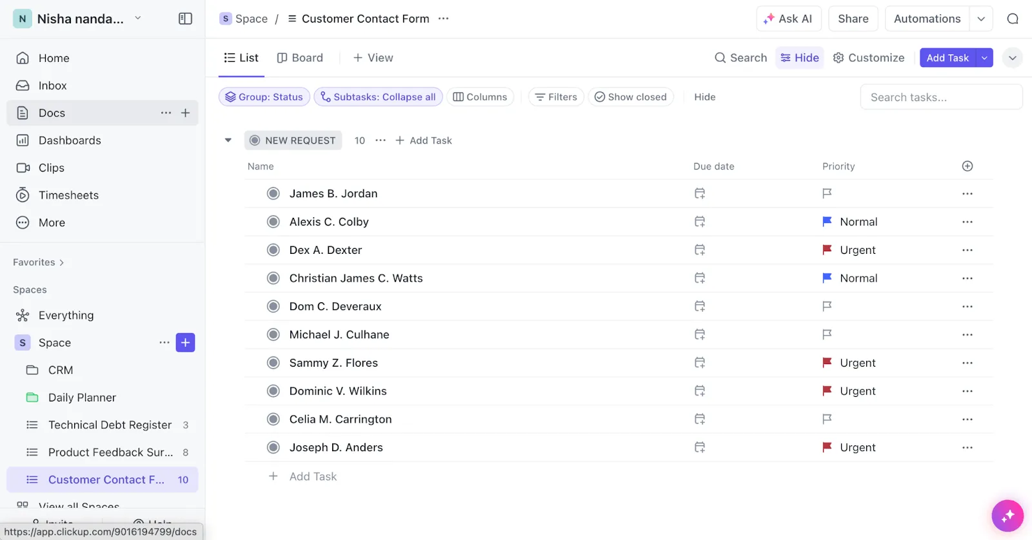The image size is (1032, 540).
Task: Open list options ellipsis beside title
Action: 443,19
